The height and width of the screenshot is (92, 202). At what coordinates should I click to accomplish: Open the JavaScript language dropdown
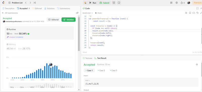[x=88, y=13]
